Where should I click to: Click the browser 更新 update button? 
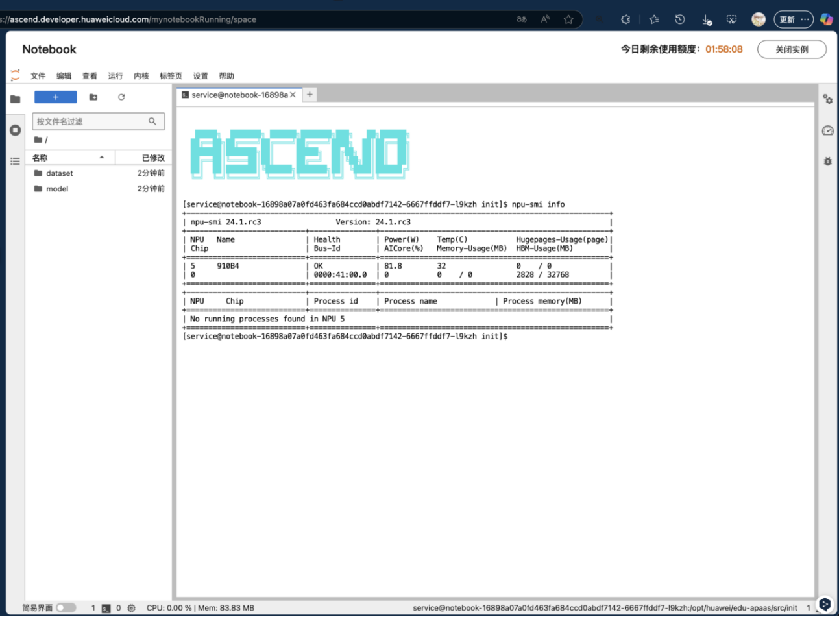(x=794, y=19)
